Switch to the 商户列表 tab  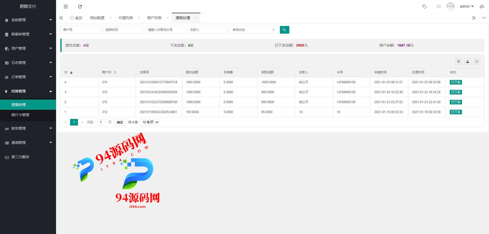pyautogui.click(x=154, y=18)
